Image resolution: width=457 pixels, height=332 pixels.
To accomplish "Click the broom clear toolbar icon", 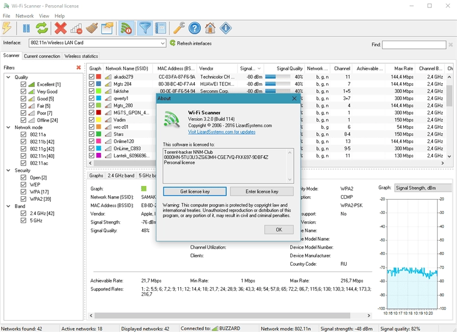I will click(92, 28).
